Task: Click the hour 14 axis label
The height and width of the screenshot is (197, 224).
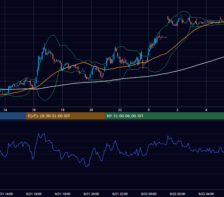Action: (5, 110)
